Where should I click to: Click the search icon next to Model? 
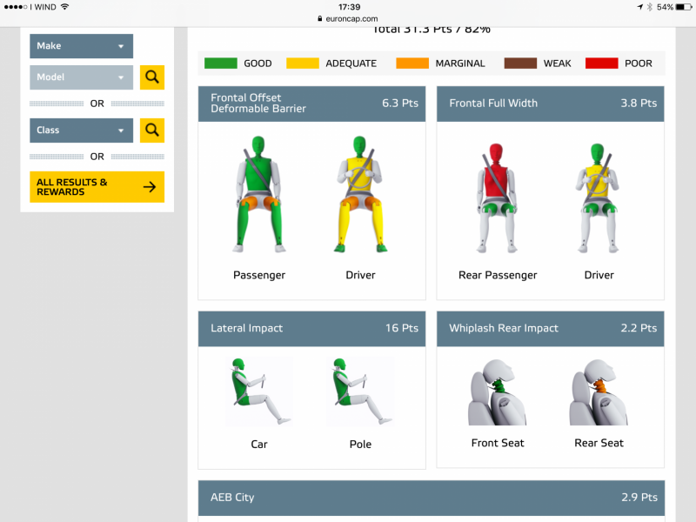tap(152, 77)
